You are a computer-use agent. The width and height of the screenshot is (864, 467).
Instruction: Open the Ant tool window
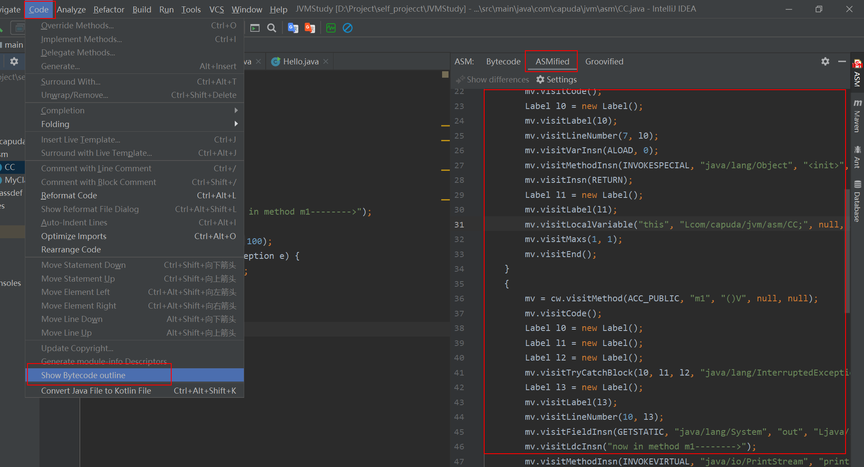tap(857, 157)
